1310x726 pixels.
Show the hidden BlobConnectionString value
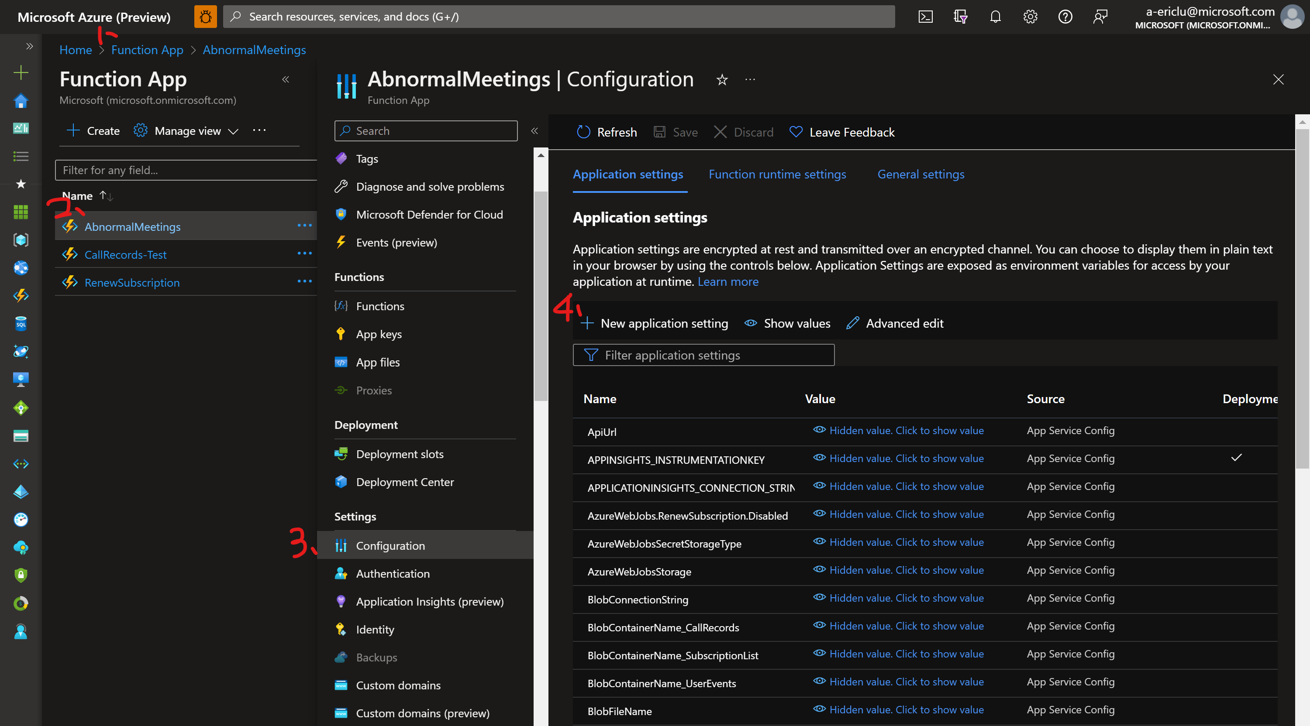pyautogui.click(x=906, y=598)
